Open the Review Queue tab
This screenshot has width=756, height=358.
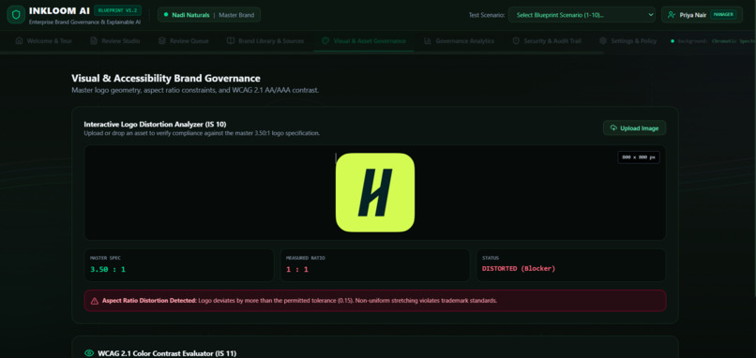point(184,41)
